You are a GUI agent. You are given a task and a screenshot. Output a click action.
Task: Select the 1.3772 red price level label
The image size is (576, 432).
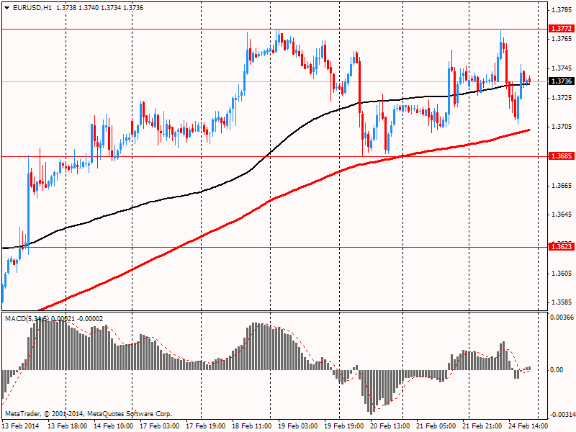(x=562, y=29)
